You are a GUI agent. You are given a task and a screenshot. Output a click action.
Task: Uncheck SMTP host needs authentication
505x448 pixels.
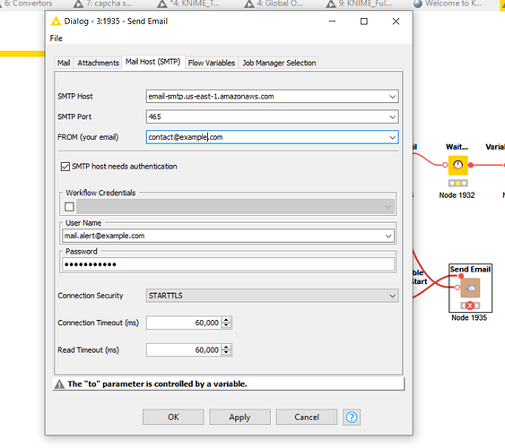pos(65,167)
